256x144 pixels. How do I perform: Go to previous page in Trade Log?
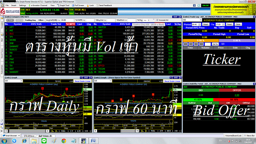191,44
